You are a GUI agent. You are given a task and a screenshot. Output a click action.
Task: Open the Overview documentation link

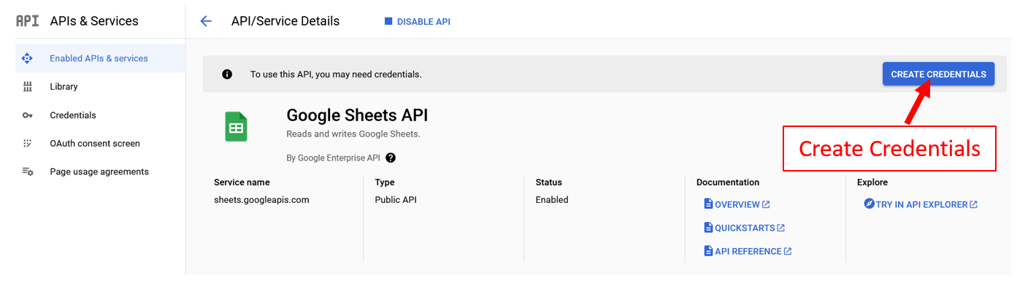tap(737, 204)
